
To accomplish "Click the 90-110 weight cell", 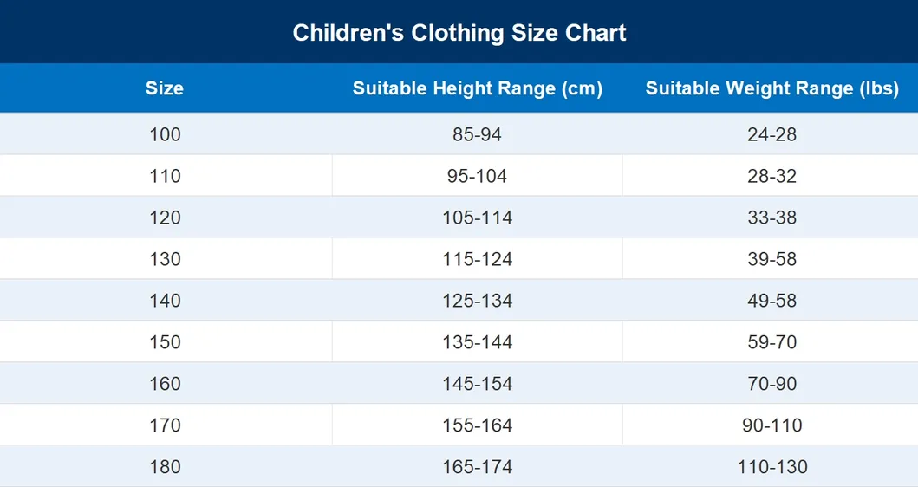I will coord(772,425).
